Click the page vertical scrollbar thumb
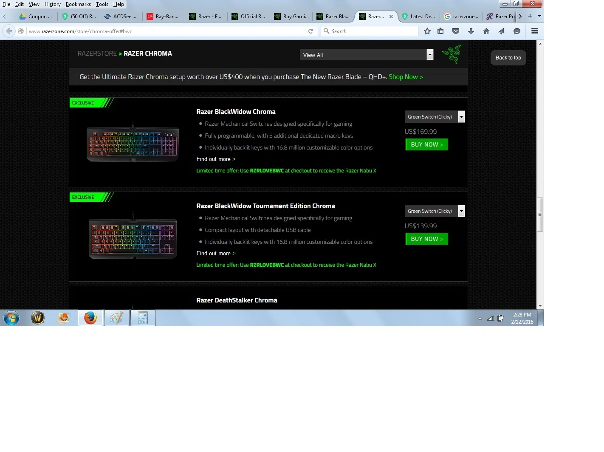 coord(540,215)
